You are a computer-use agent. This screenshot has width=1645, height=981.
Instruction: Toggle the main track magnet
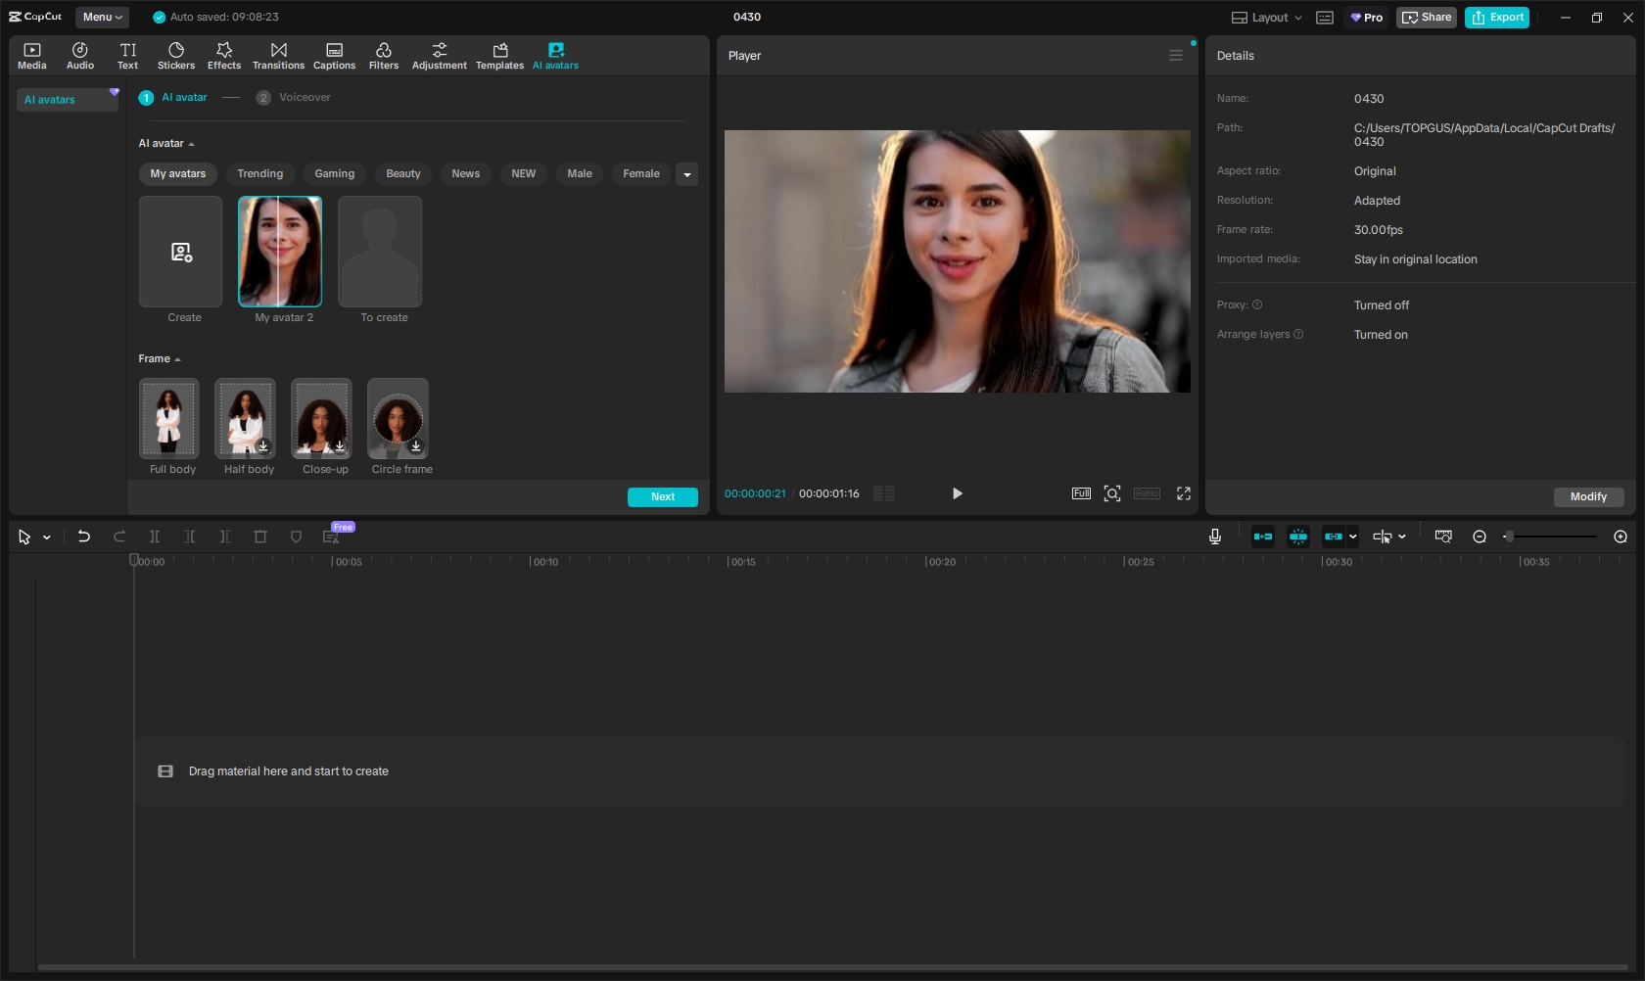[x=1263, y=537]
